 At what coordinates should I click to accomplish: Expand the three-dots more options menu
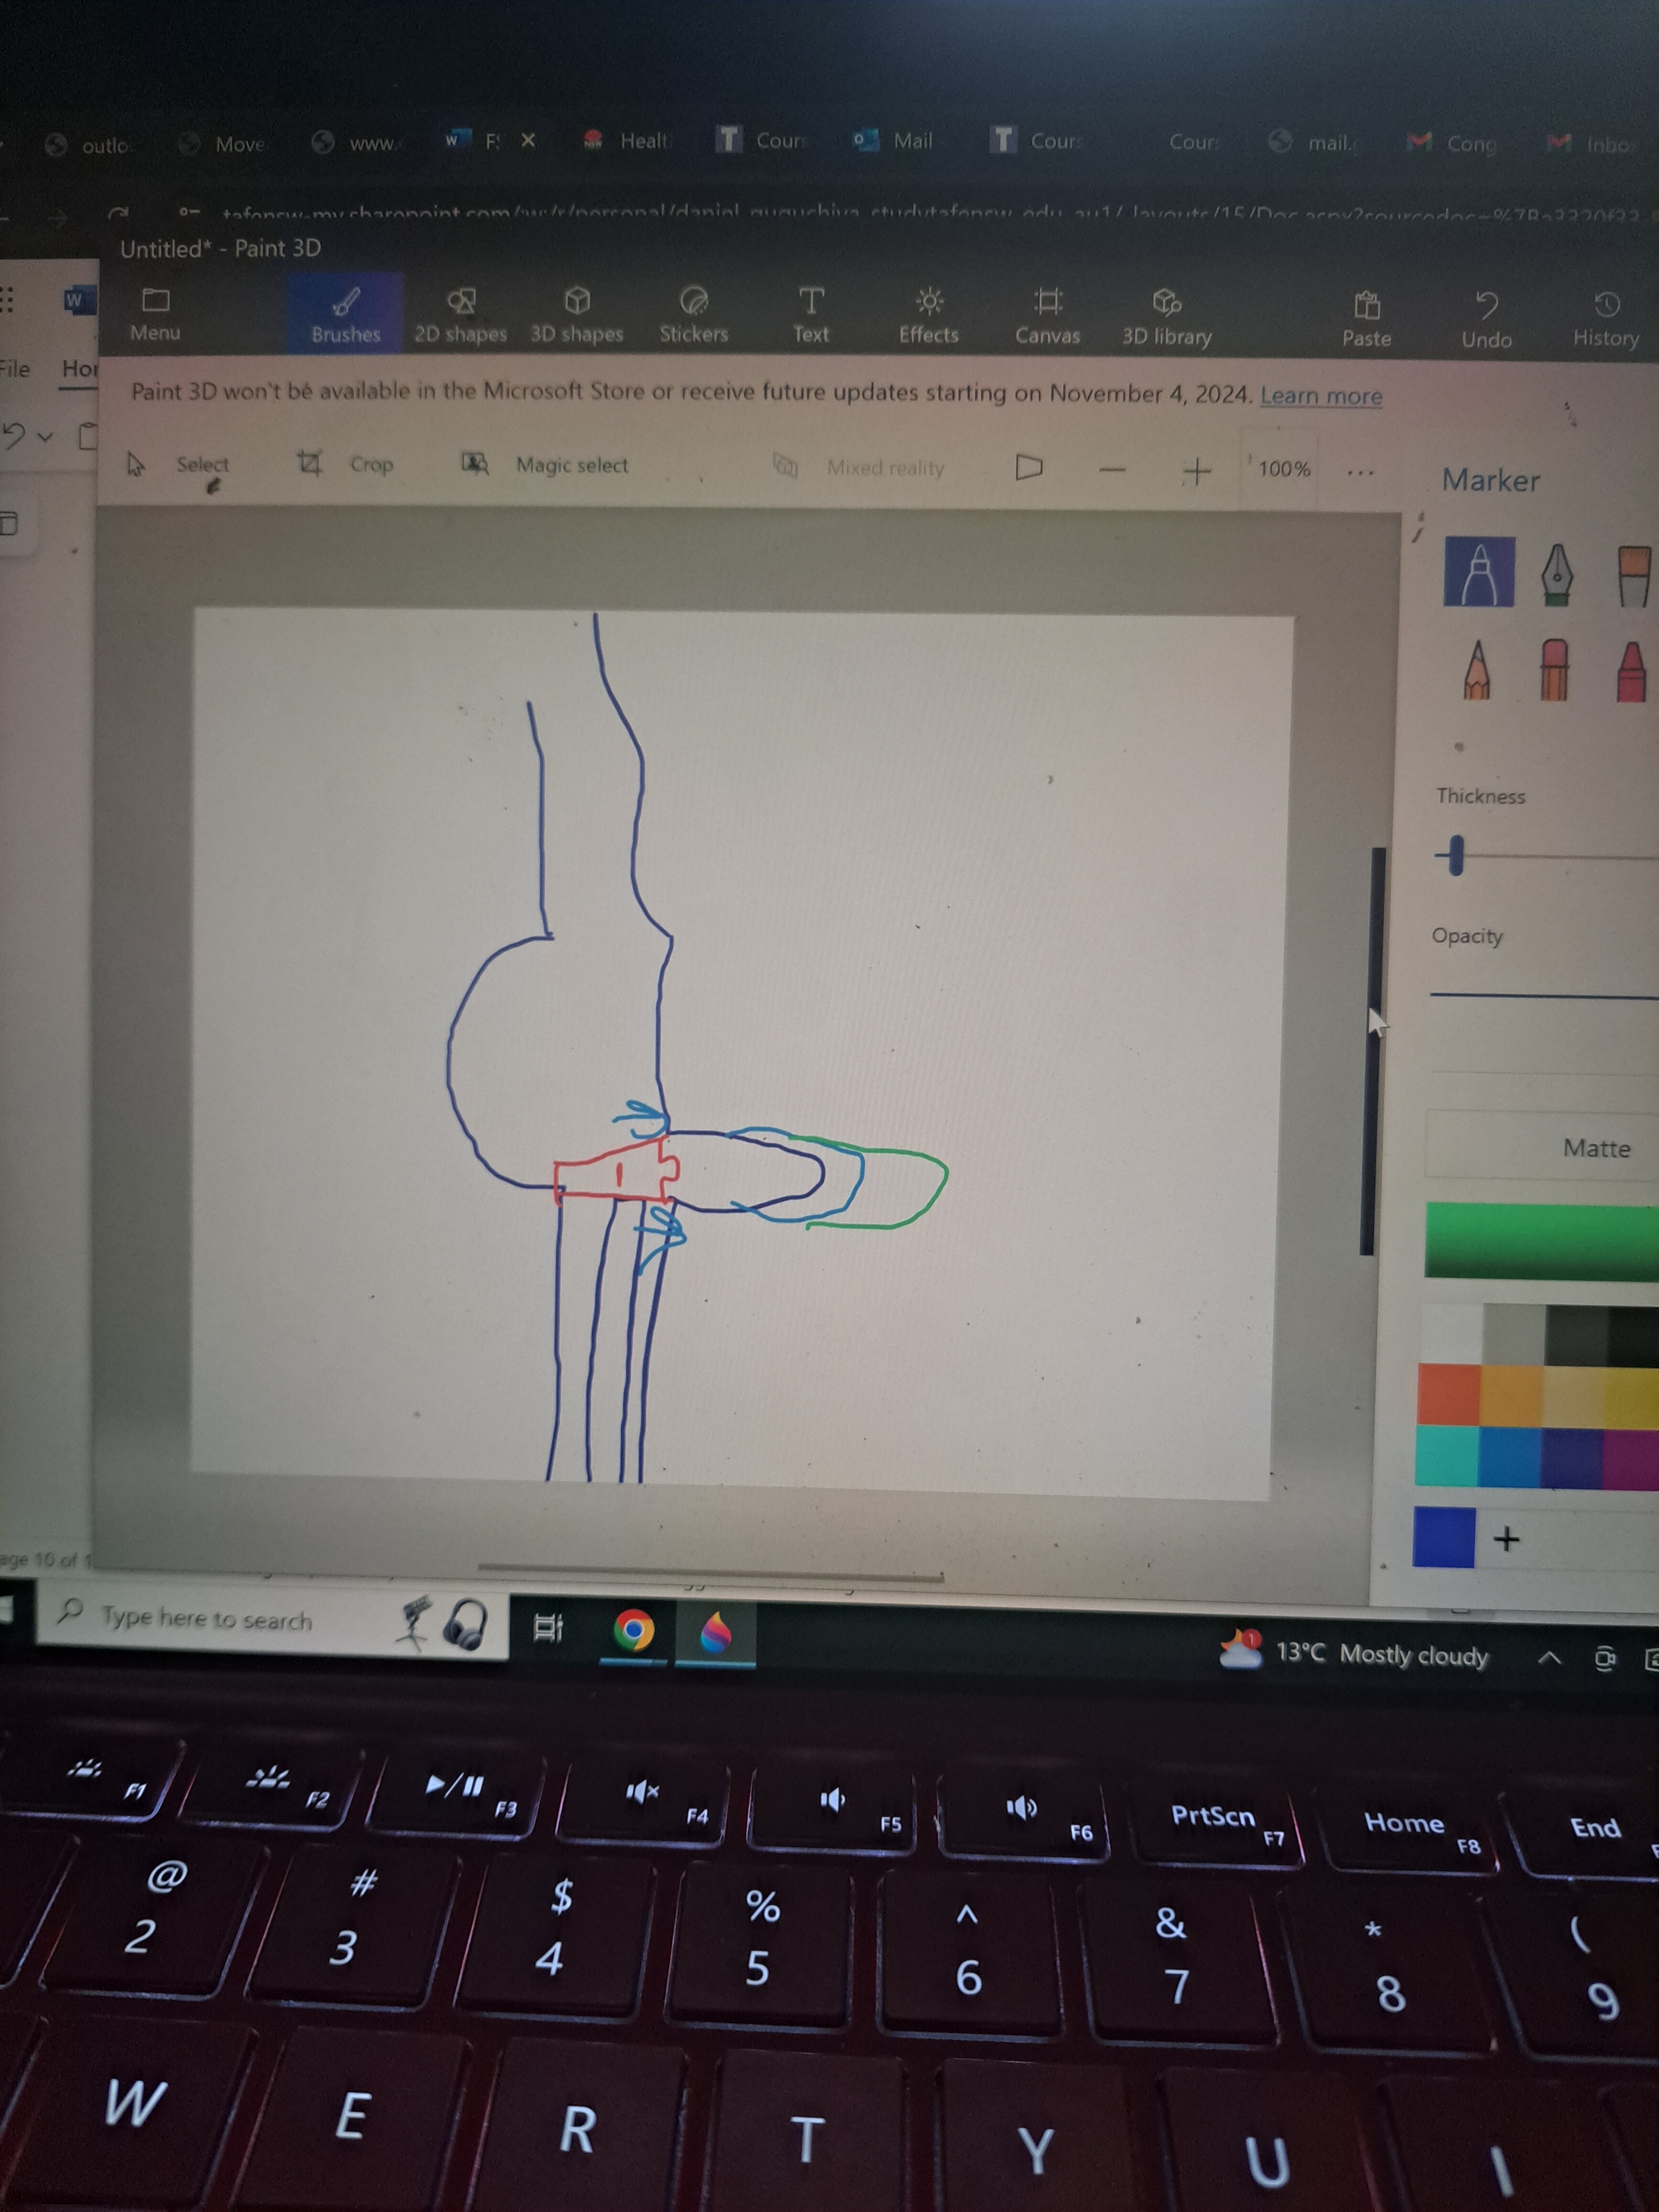point(1360,471)
